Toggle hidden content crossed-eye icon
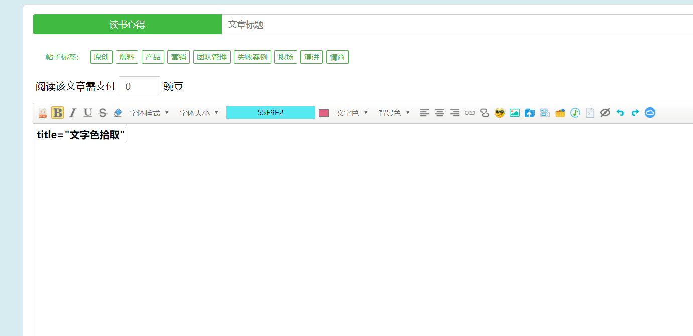The height and width of the screenshot is (336, 693). point(605,113)
